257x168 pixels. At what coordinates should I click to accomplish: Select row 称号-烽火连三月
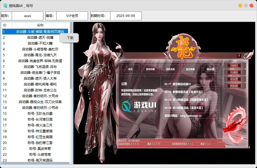tap(35, 125)
